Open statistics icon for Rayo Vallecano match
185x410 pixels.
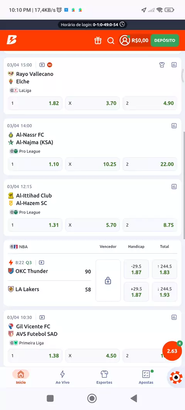(174, 65)
